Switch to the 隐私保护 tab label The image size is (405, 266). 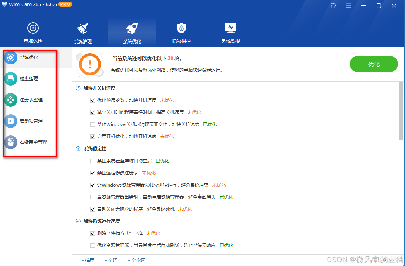coord(181,41)
